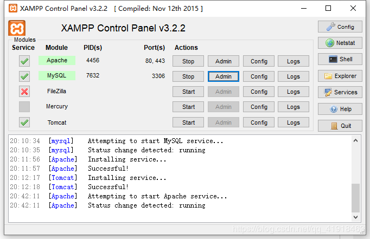Close the XAMPP window
The height and width of the screenshot is (239, 370).
point(353,9)
